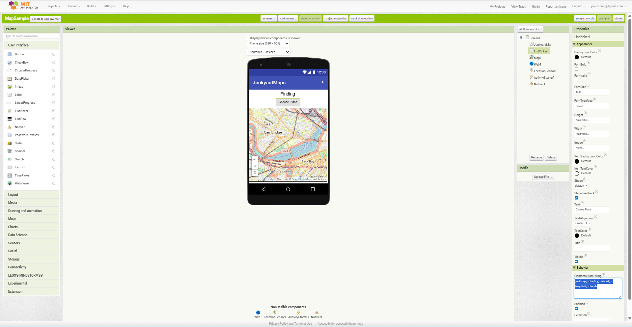Screen dimensions: 632x327
Task: Toggle Display hidden components in Viewer
Action: tap(248, 38)
